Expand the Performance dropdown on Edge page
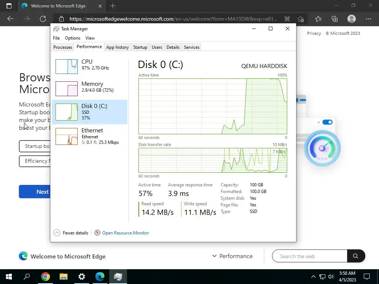 [x=232, y=256]
